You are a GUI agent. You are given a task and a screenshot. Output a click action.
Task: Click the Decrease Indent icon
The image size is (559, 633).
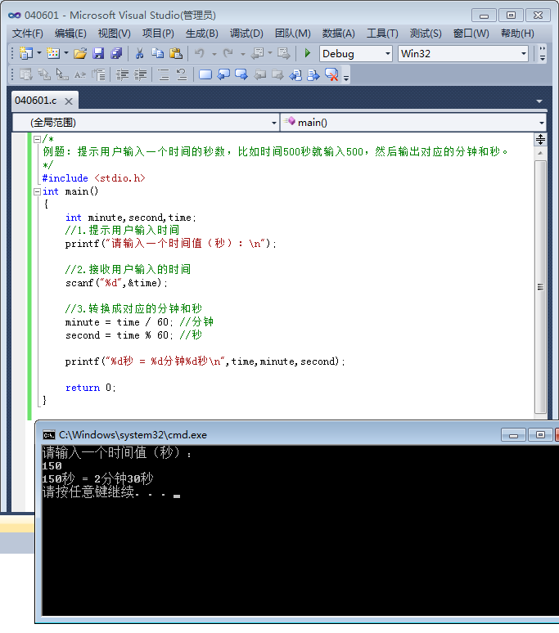[122, 74]
